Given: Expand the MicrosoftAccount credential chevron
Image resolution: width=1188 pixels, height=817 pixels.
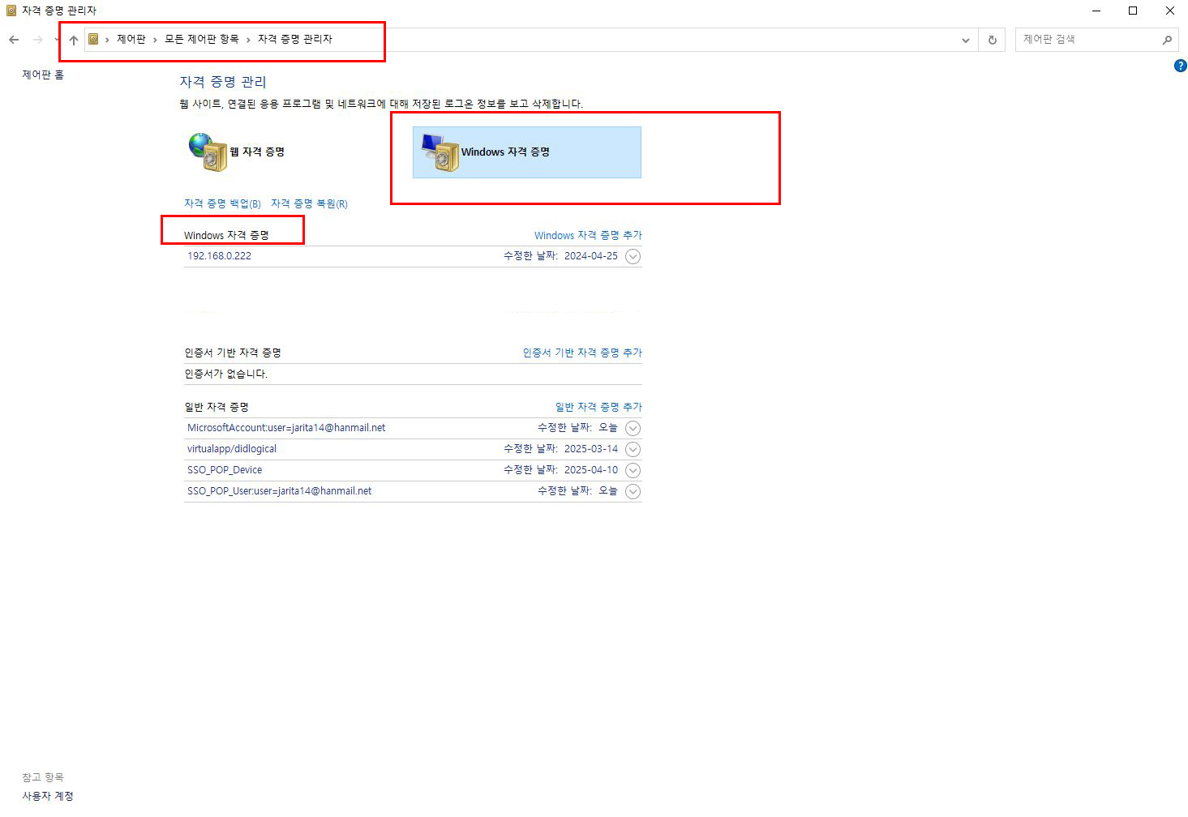Looking at the screenshot, I should 633,428.
